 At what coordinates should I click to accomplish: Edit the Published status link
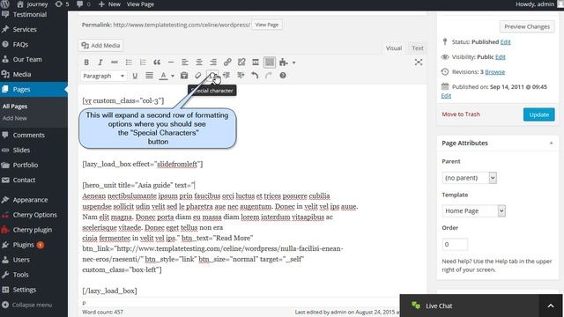(x=505, y=41)
